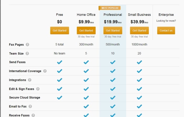Viewport: 184px width, 117px height.
Task: Click the Secure Cloud Storage row label
Action: pos(25,97)
